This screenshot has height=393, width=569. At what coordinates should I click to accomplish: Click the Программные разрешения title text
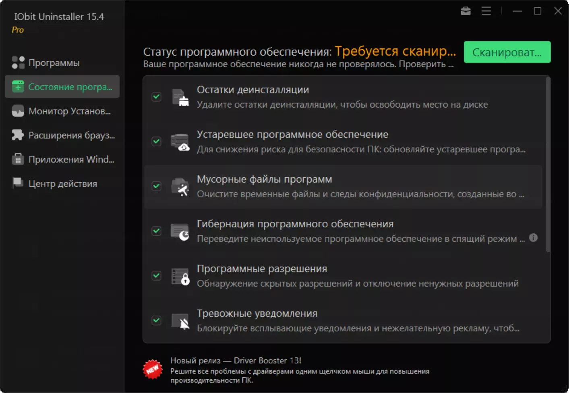[x=262, y=268]
